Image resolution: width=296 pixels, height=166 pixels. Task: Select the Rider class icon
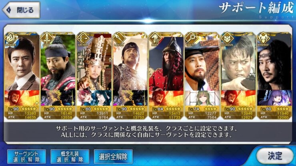[x=155, y=39]
